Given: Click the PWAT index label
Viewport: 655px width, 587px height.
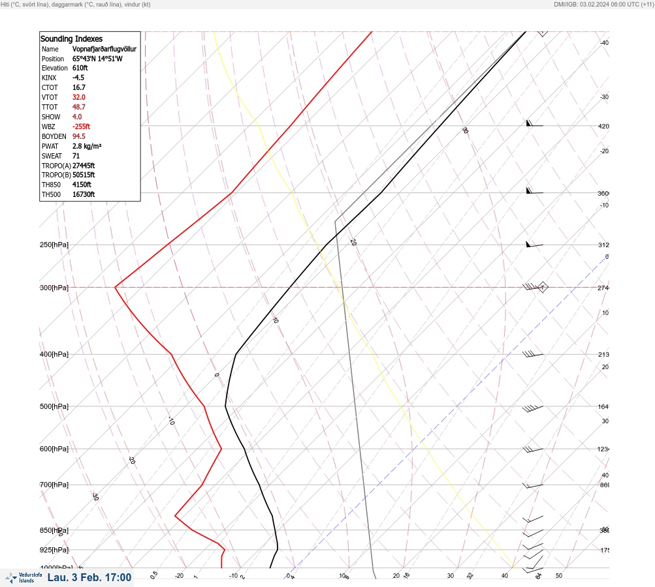Looking at the screenshot, I should point(50,146).
